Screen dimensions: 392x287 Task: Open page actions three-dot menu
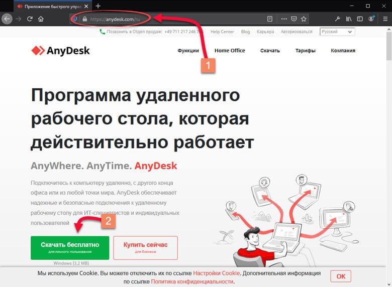coord(284,19)
